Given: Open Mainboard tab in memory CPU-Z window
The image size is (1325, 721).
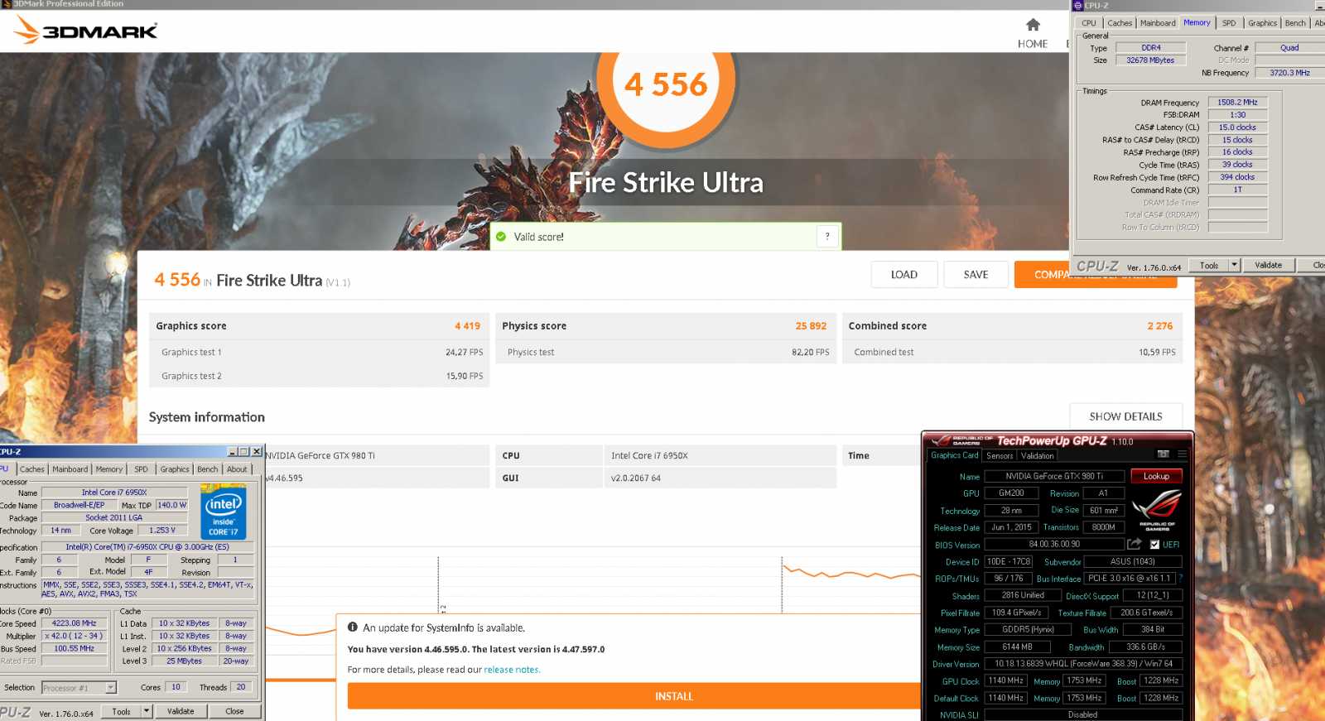Looking at the screenshot, I should tap(1157, 23).
